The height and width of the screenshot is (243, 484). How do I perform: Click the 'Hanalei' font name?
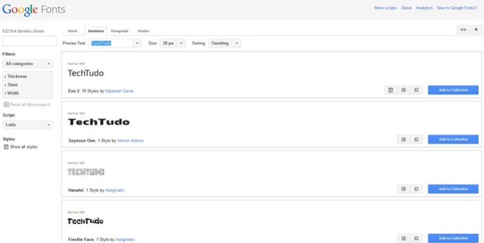click(x=76, y=190)
